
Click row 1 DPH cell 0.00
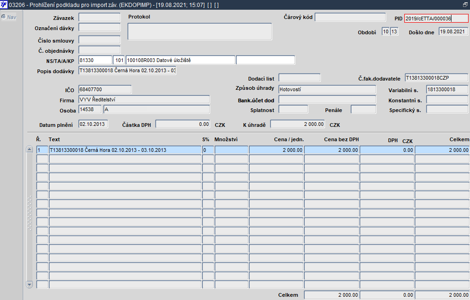(387, 150)
